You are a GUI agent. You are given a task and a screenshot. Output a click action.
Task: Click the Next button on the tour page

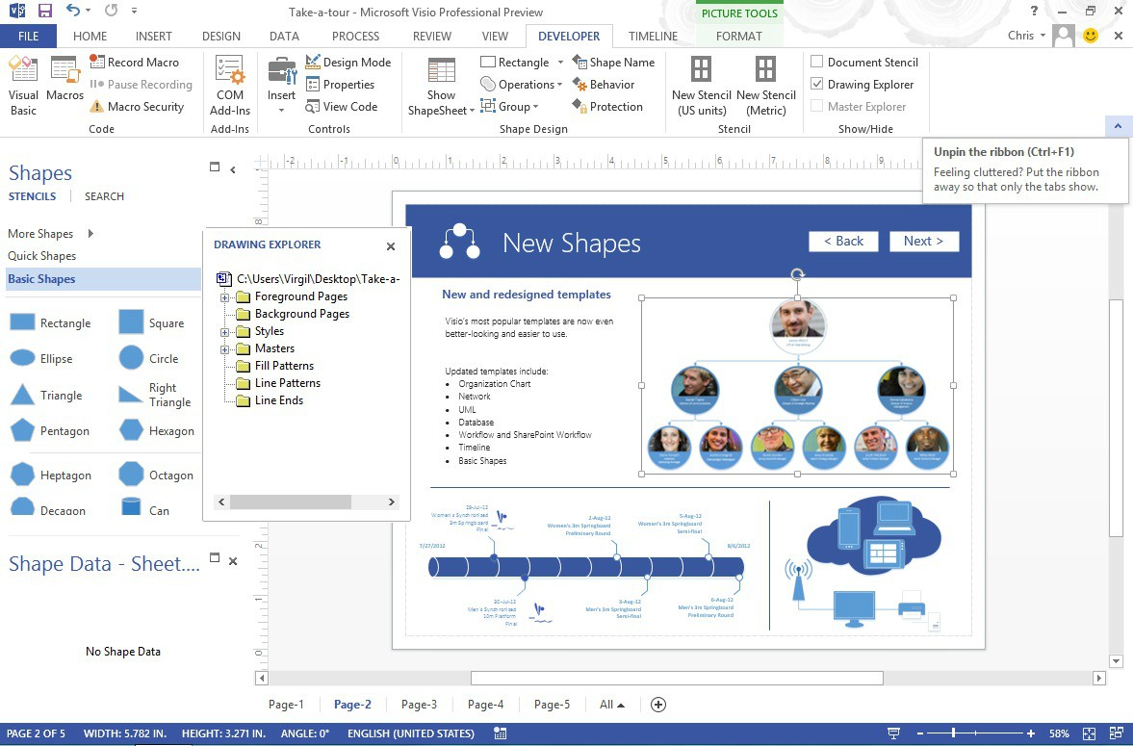tap(922, 241)
